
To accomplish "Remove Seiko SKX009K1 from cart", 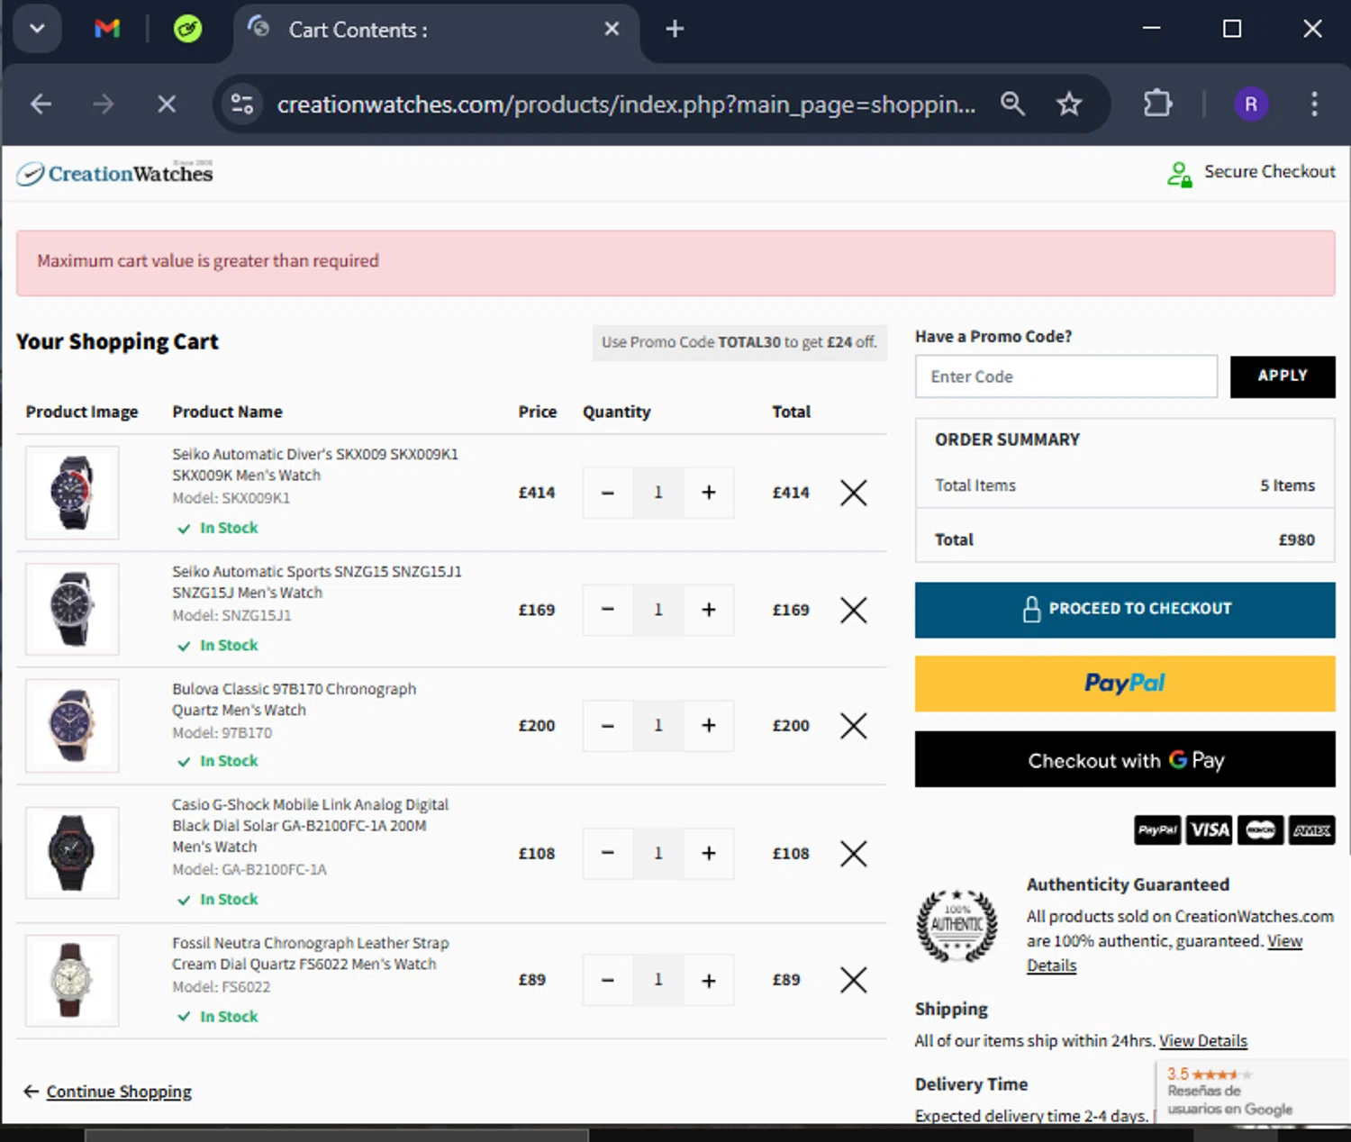I will pos(854,493).
